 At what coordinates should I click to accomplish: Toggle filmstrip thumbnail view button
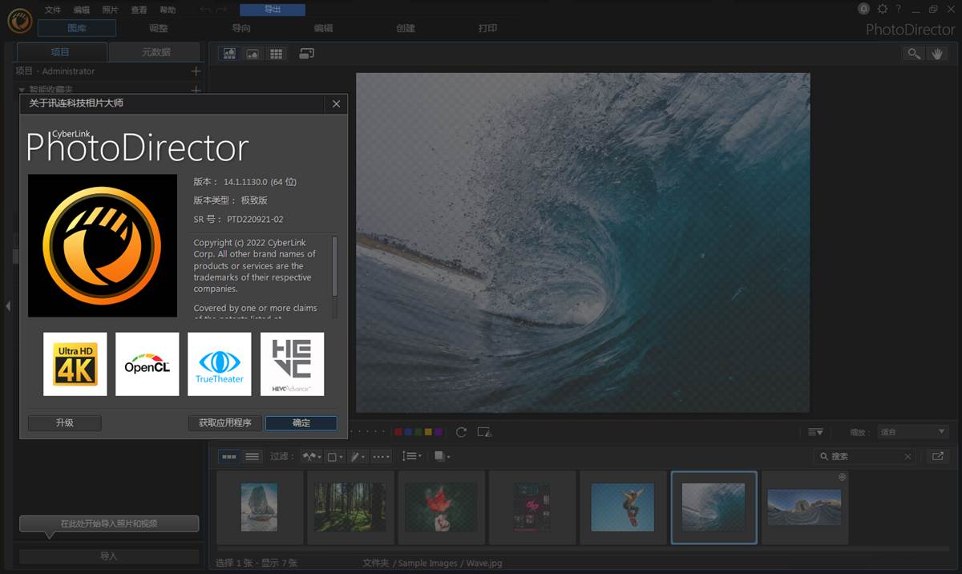(x=229, y=456)
